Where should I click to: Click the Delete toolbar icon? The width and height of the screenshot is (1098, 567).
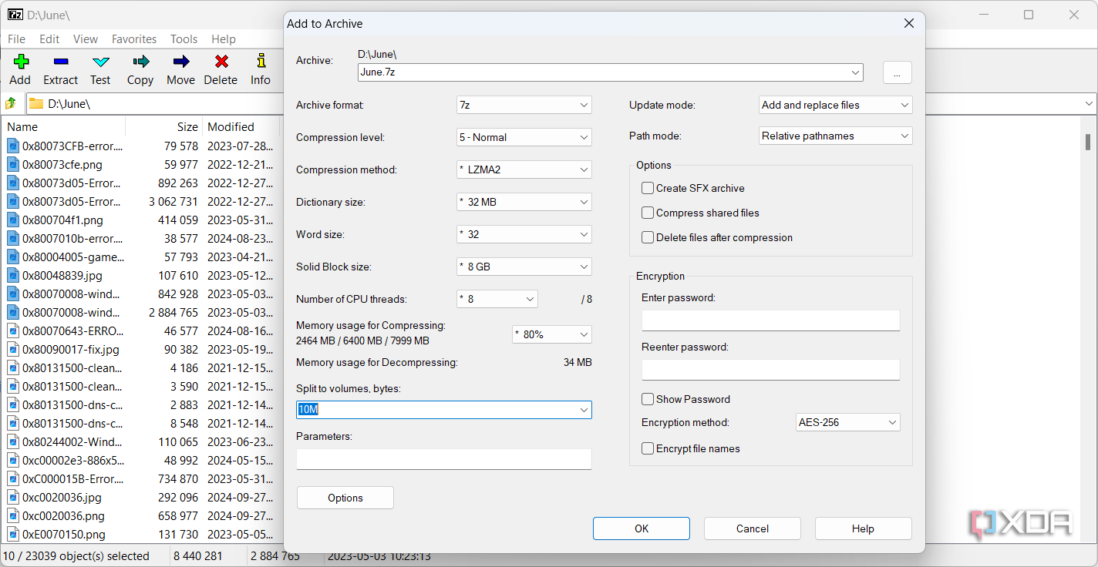[x=221, y=70]
